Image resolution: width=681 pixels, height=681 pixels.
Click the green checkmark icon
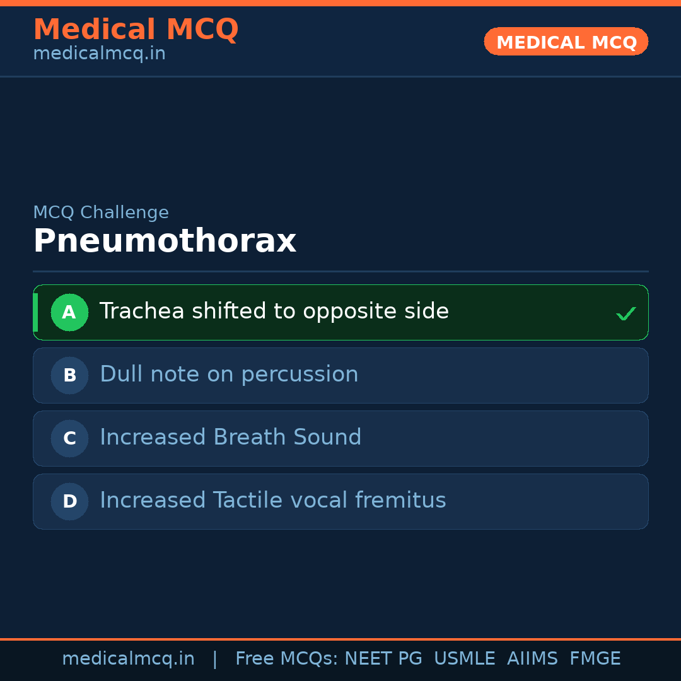626,313
